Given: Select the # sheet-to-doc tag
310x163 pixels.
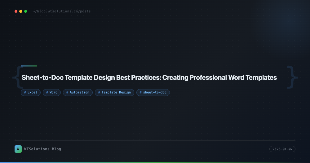Looking at the screenshot, I should coord(153,93).
